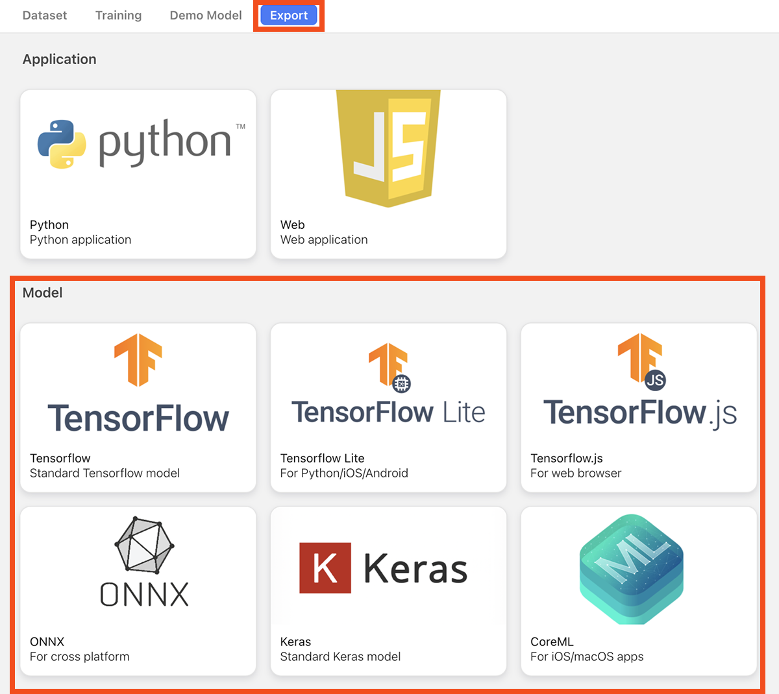Click the yellow JS shield logo
Screen dimensions: 779x694
point(388,149)
